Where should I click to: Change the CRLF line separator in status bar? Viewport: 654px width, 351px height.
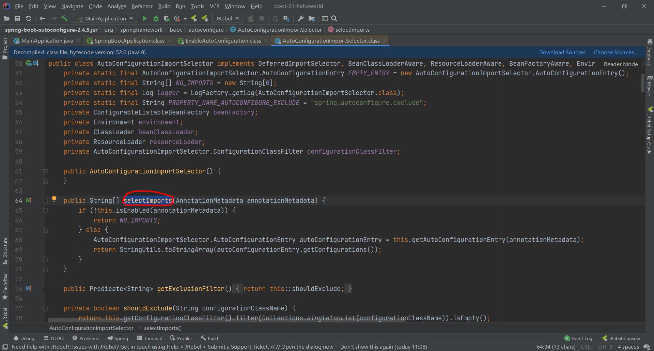[587, 347]
